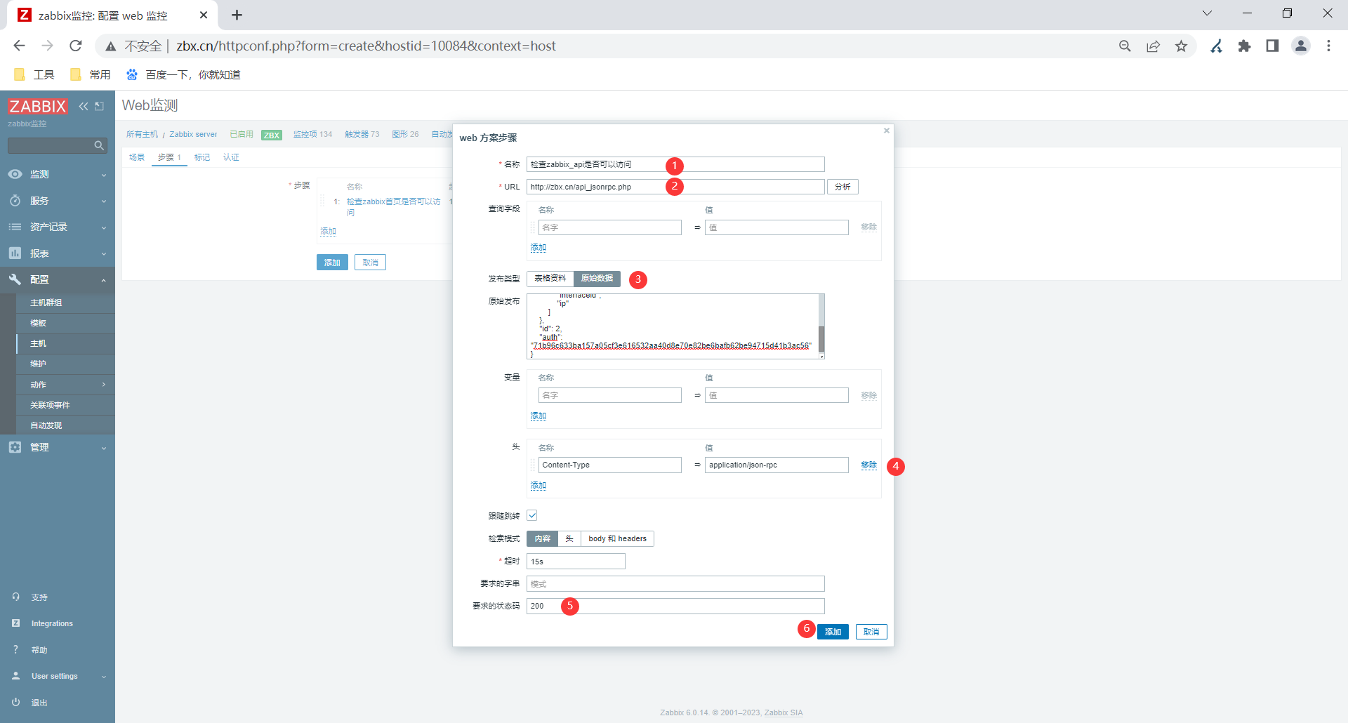Screen dimensions: 1348x723
Task: Switch to the 认证 tab
Action: [x=231, y=157]
